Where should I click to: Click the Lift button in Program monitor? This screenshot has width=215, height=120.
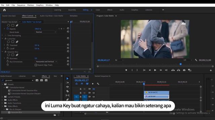tap(173, 70)
